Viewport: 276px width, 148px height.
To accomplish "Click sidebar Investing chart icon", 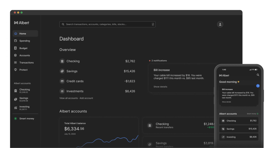I will [x=16, y=108].
